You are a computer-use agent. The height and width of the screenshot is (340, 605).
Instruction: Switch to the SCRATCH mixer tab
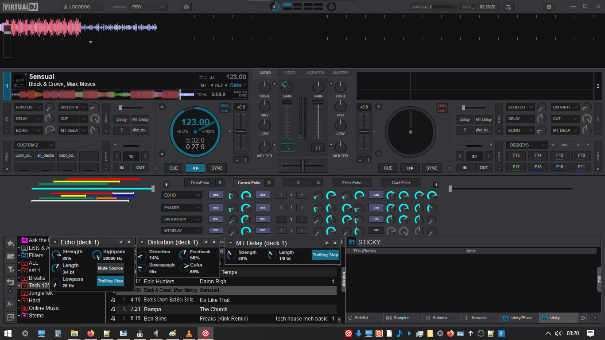[x=315, y=73]
